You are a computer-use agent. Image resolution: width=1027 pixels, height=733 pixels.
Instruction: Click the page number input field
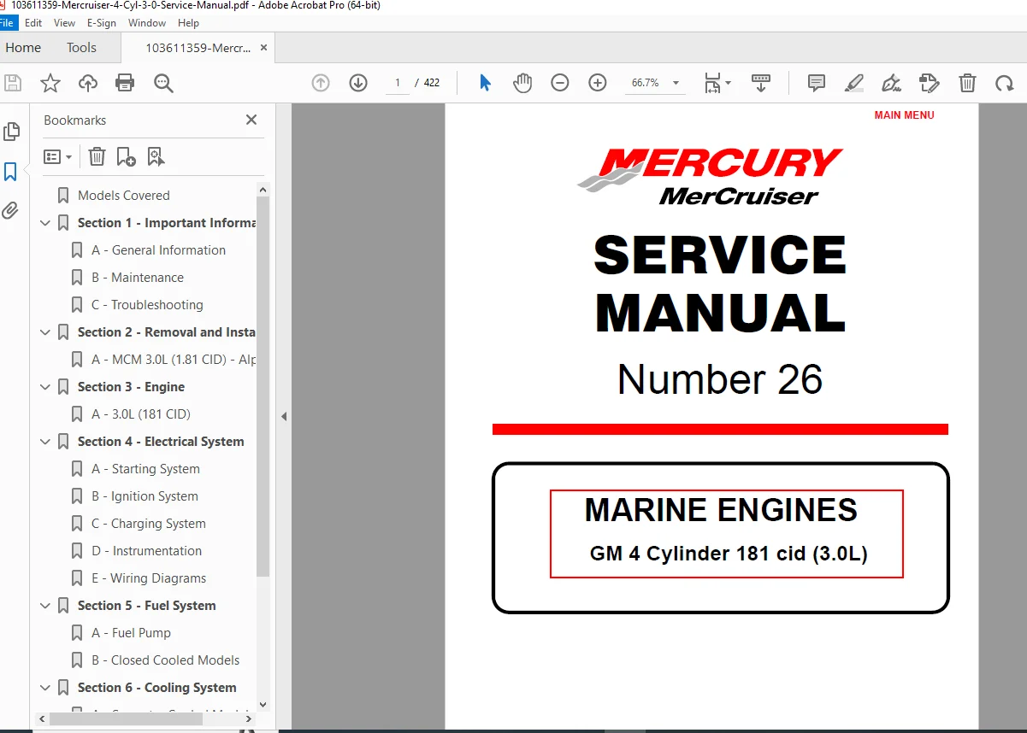398,83
